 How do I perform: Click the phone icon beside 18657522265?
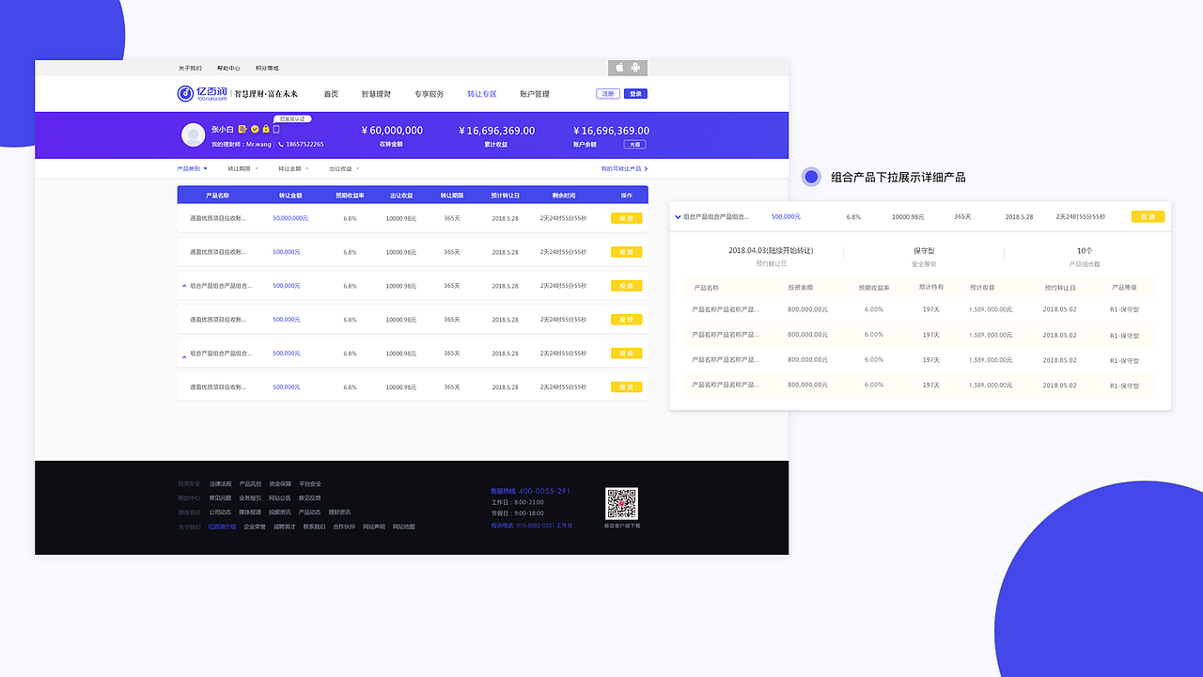coord(281,144)
